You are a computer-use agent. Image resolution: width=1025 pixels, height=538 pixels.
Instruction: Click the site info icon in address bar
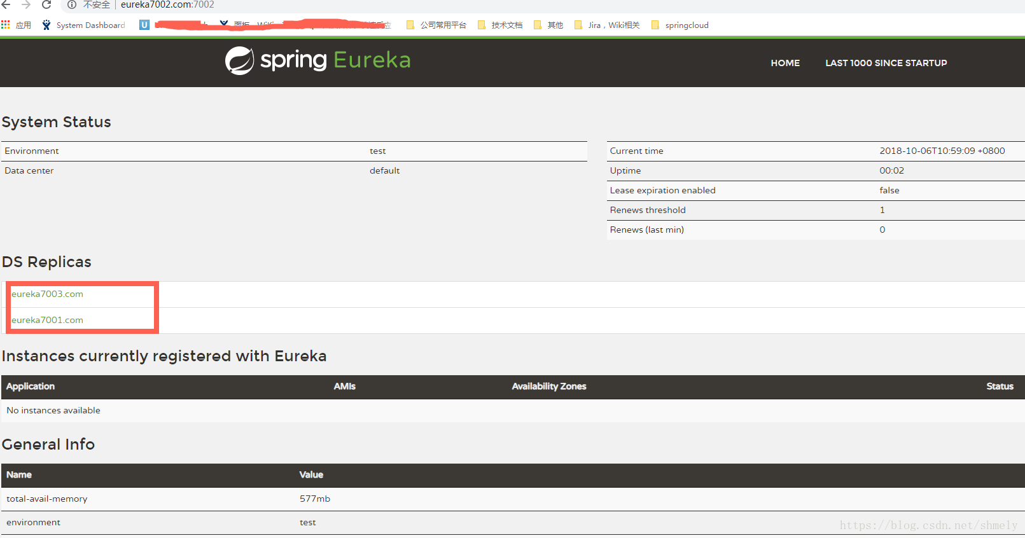click(x=72, y=4)
